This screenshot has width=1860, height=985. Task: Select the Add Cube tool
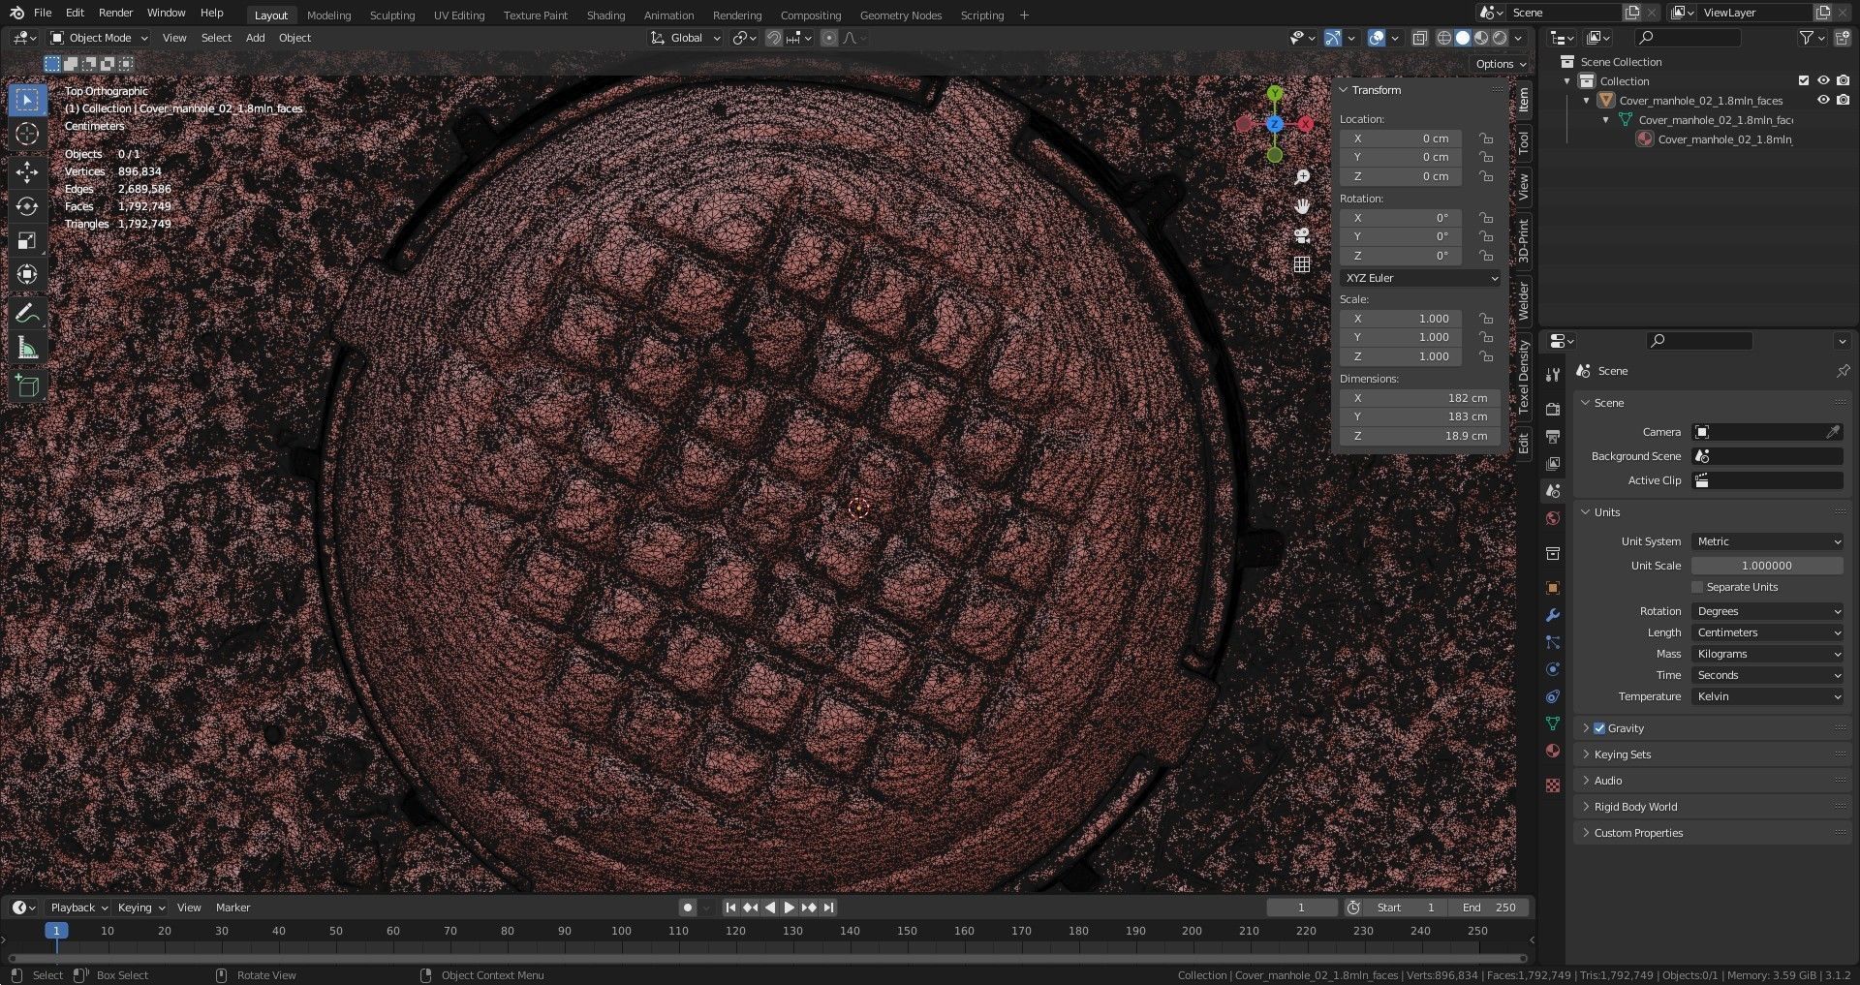27,386
